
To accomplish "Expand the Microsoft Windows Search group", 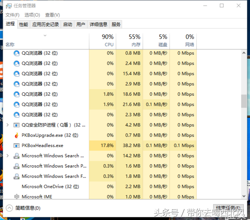I will coord(7,156).
